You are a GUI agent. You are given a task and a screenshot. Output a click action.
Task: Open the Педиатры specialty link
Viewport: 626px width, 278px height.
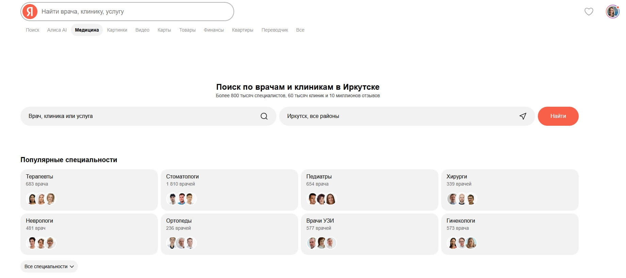pyautogui.click(x=319, y=176)
